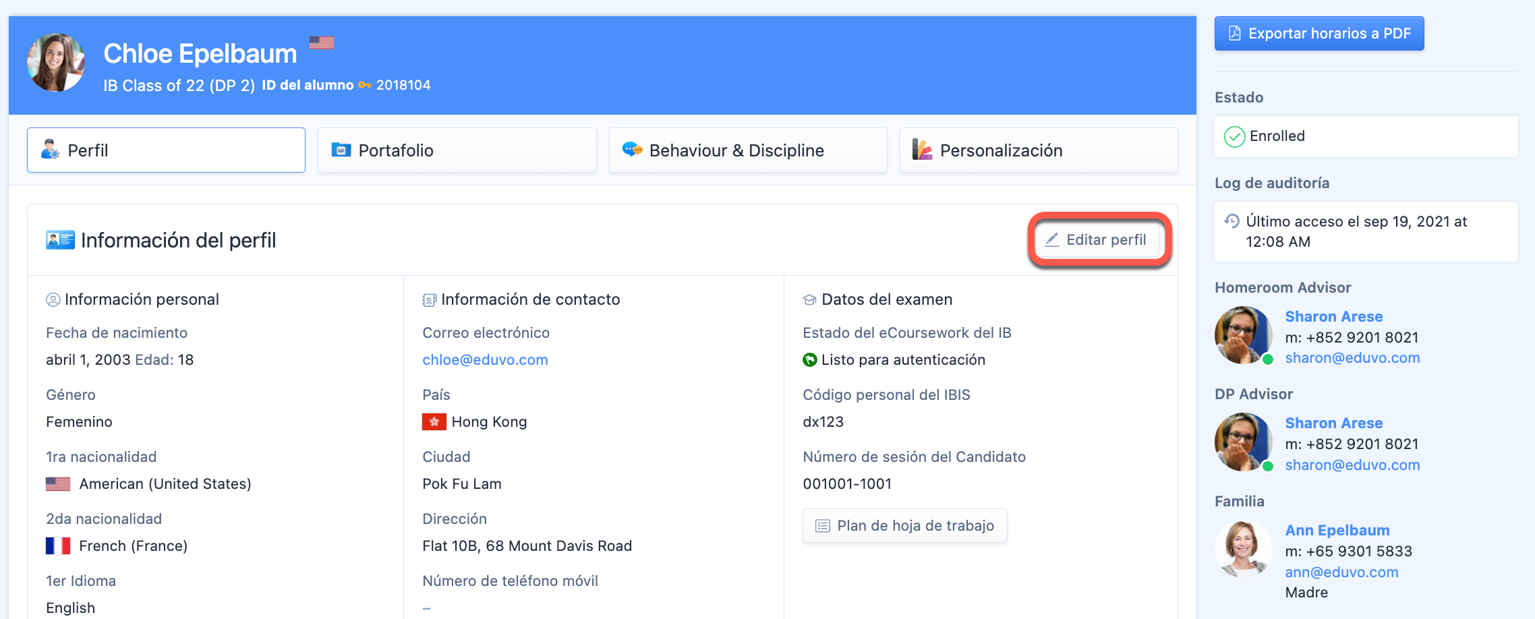Image resolution: width=1535 pixels, height=619 pixels.
Task: Click the green Enrolled checkmark icon
Action: (1234, 137)
